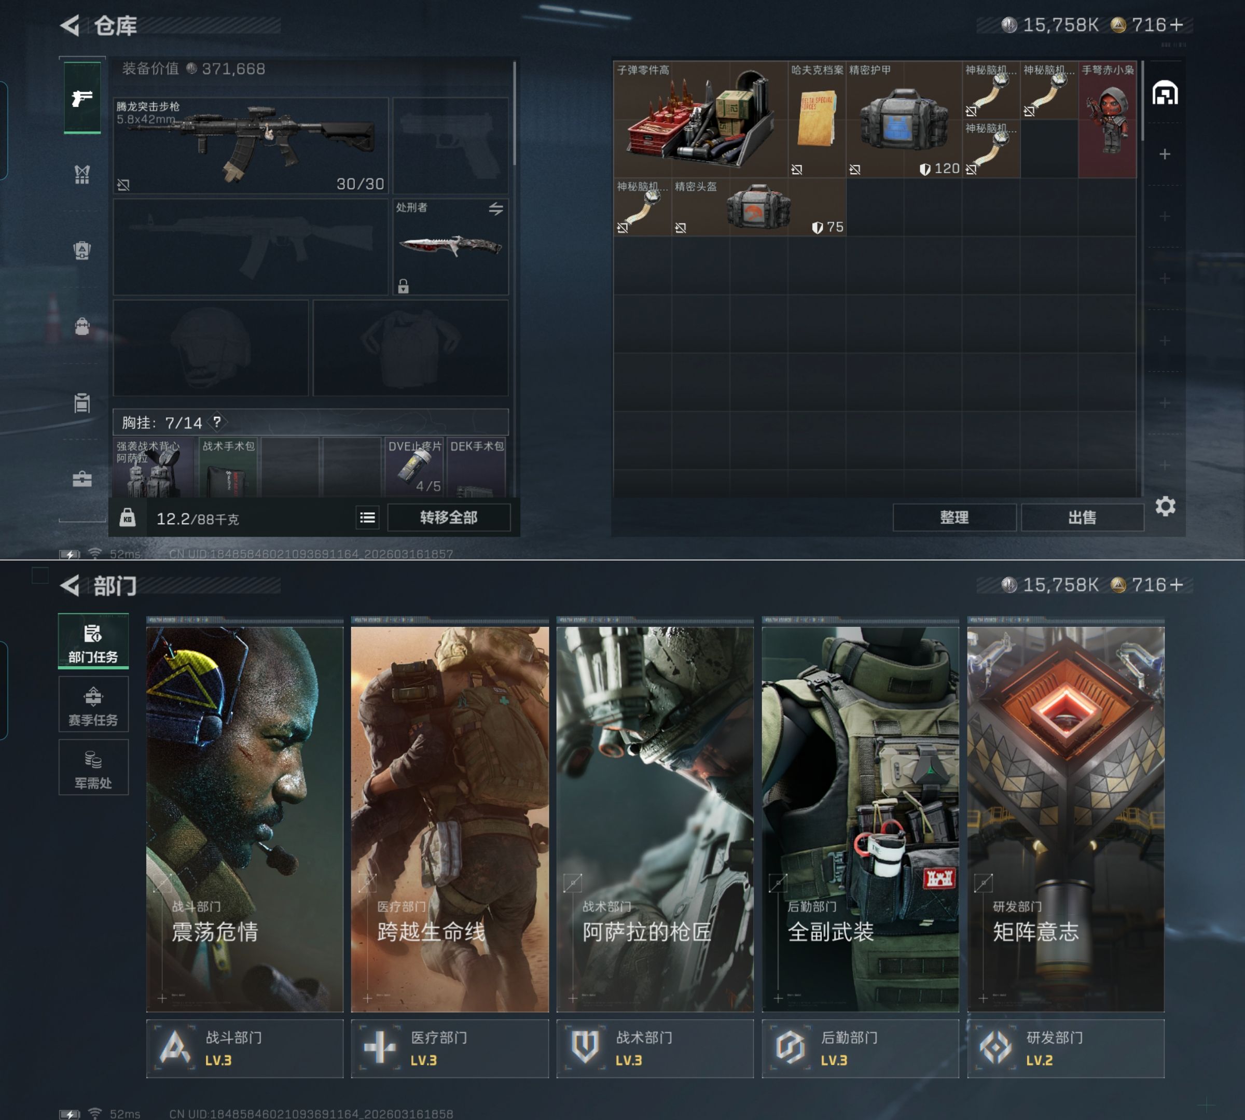Expand 战斗部门 LV.3 department panel

click(x=244, y=1048)
